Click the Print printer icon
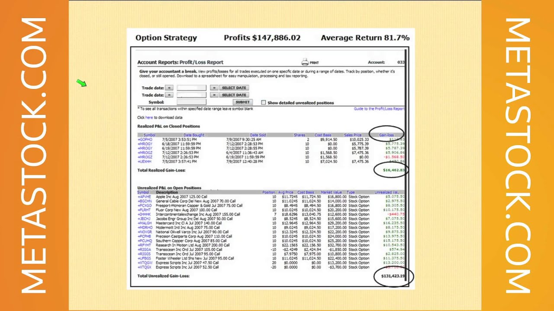The width and height of the screenshot is (554, 311). [x=305, y=62]
